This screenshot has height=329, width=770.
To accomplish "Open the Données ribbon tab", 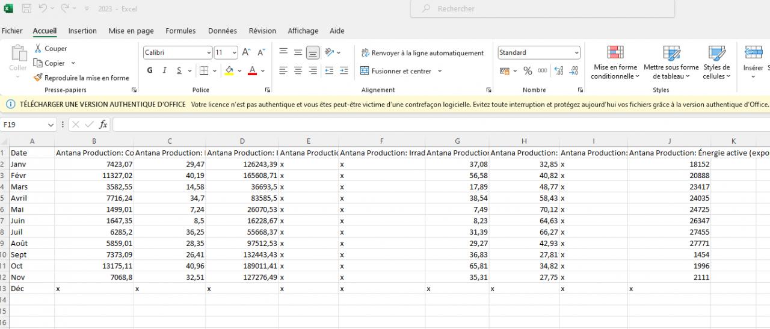I will tap(222, 31).
